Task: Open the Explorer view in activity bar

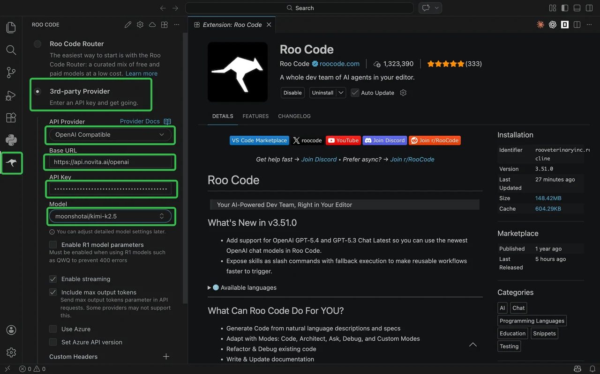Action: click(x=11, y=28)
